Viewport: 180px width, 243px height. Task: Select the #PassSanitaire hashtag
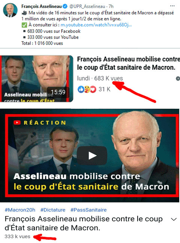click(88, 210)
